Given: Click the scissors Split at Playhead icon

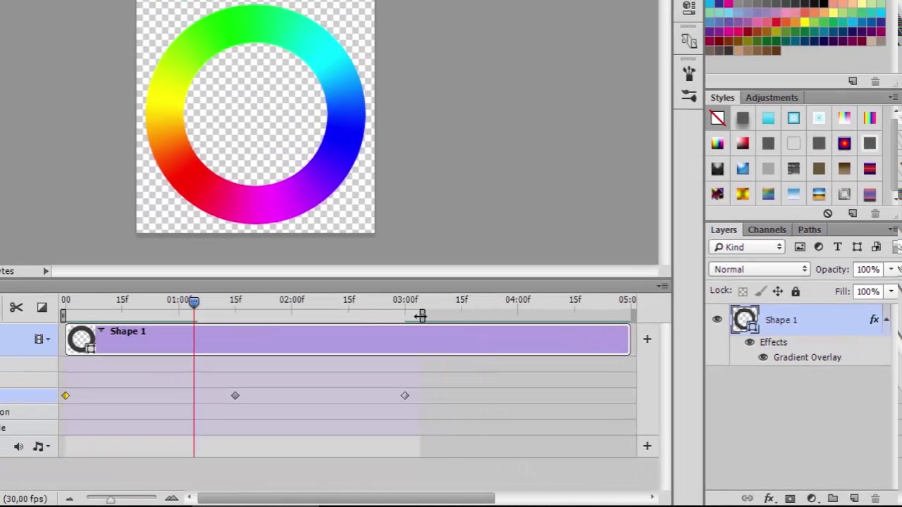Looking at the screenshot, I should click(16, 307).
